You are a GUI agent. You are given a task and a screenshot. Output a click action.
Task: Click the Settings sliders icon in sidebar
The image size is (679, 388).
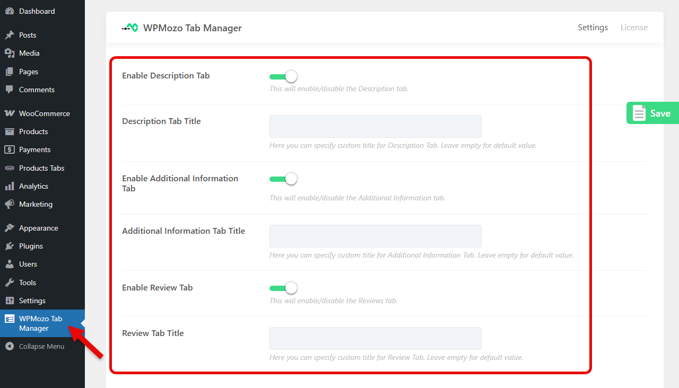[x=10, y=301]
